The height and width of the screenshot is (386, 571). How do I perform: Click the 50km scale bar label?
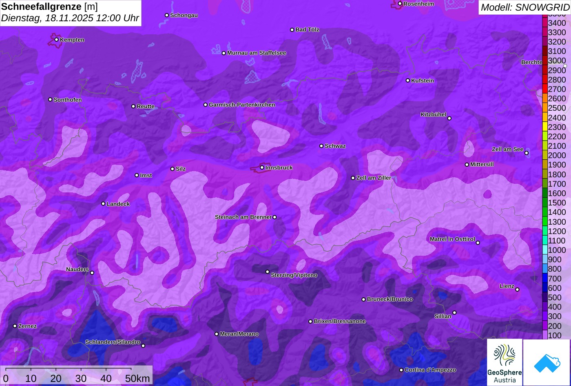point(137,379)
